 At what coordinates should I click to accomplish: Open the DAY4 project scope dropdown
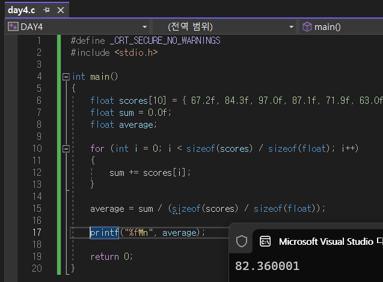tap(144, 27)
